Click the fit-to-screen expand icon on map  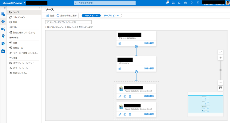click(220, 52)
